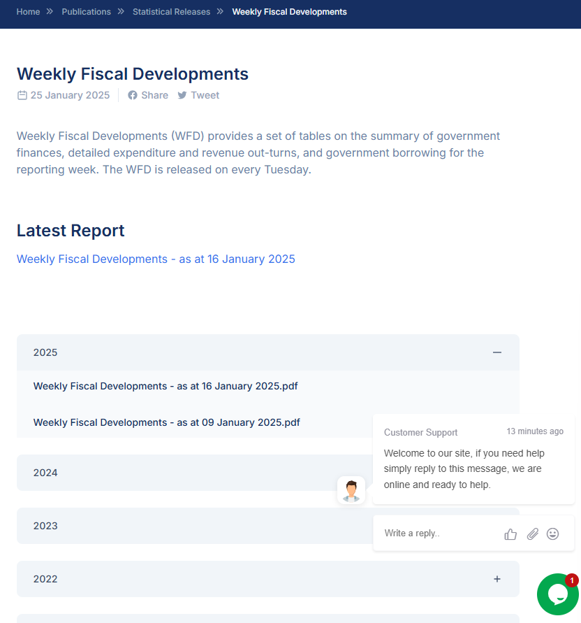
Task: Click the green chat launcher button
Action: coord(557,594)
